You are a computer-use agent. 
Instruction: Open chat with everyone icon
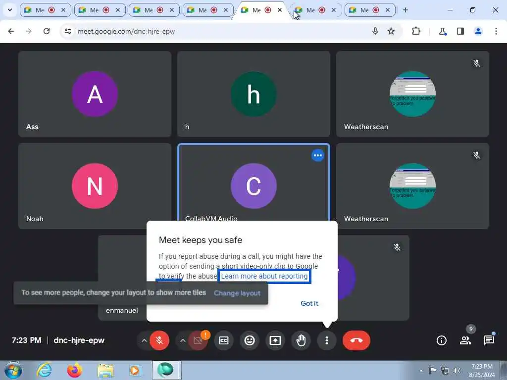point(489,340)
